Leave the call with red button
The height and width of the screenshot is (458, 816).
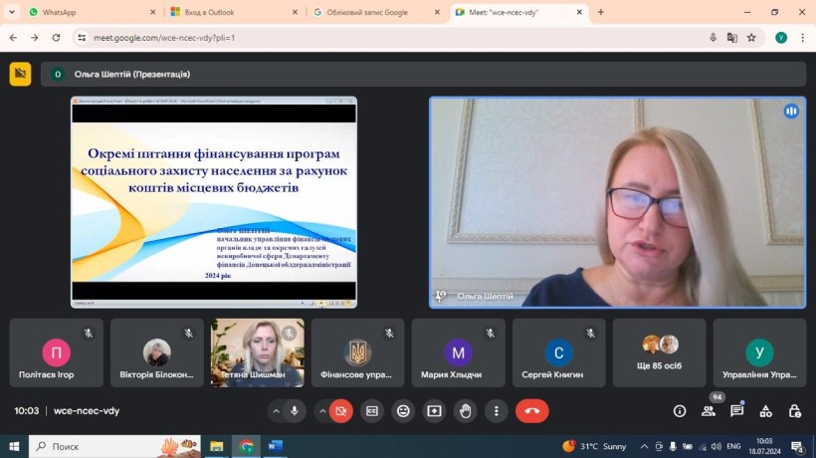click(x=531, y=411)
